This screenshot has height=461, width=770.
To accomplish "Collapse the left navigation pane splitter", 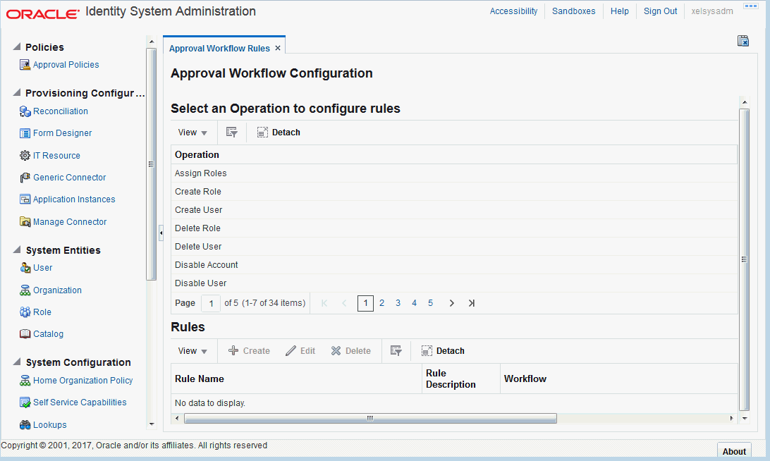I will (x=161, y=233).
